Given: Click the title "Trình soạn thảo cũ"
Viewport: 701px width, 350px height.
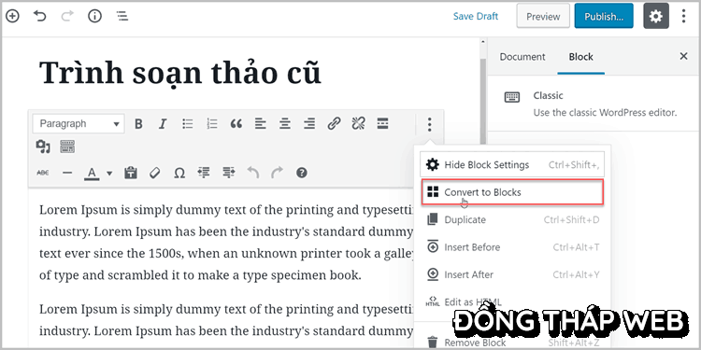Looking at the screenshot, I should (x=180, y=72).
